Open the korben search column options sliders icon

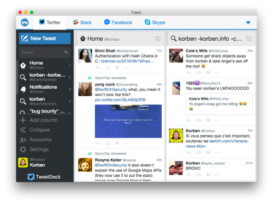point(249,39)
